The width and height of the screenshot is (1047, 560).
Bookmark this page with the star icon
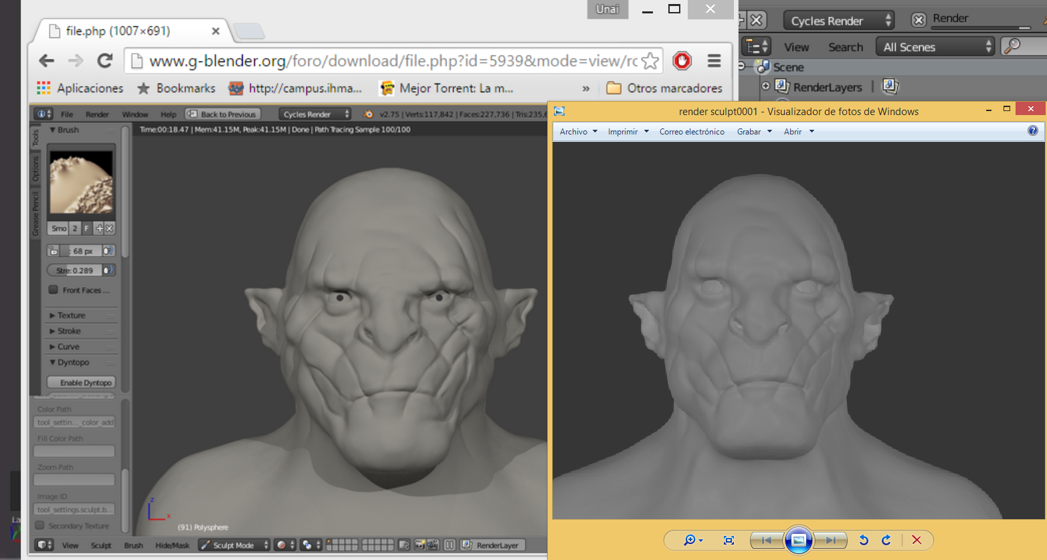(x=650, y=61)
